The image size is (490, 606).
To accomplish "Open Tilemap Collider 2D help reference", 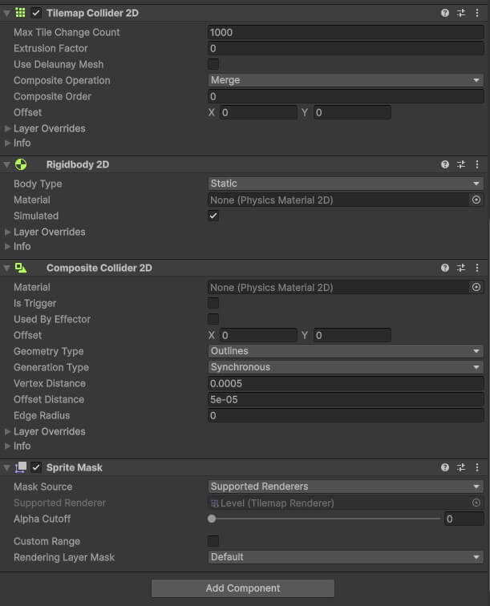I will click(445, 13).
